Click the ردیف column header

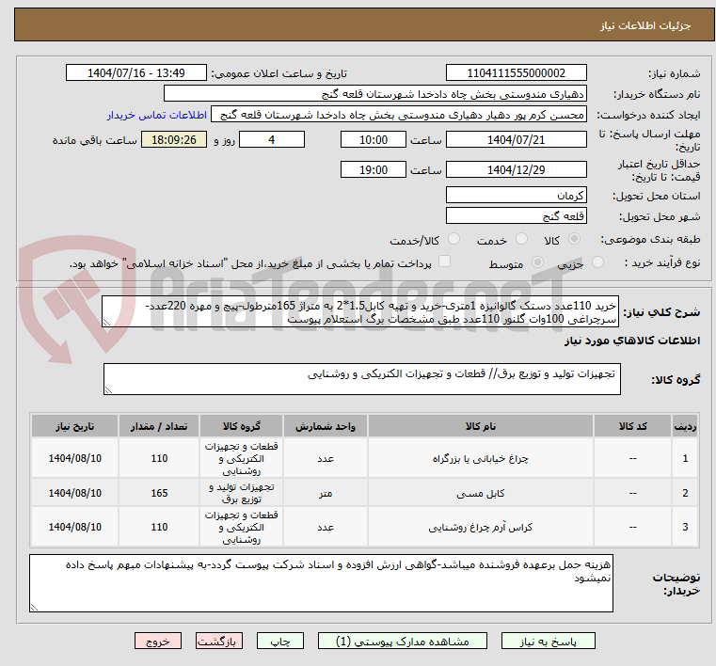[x=685, y=426]
